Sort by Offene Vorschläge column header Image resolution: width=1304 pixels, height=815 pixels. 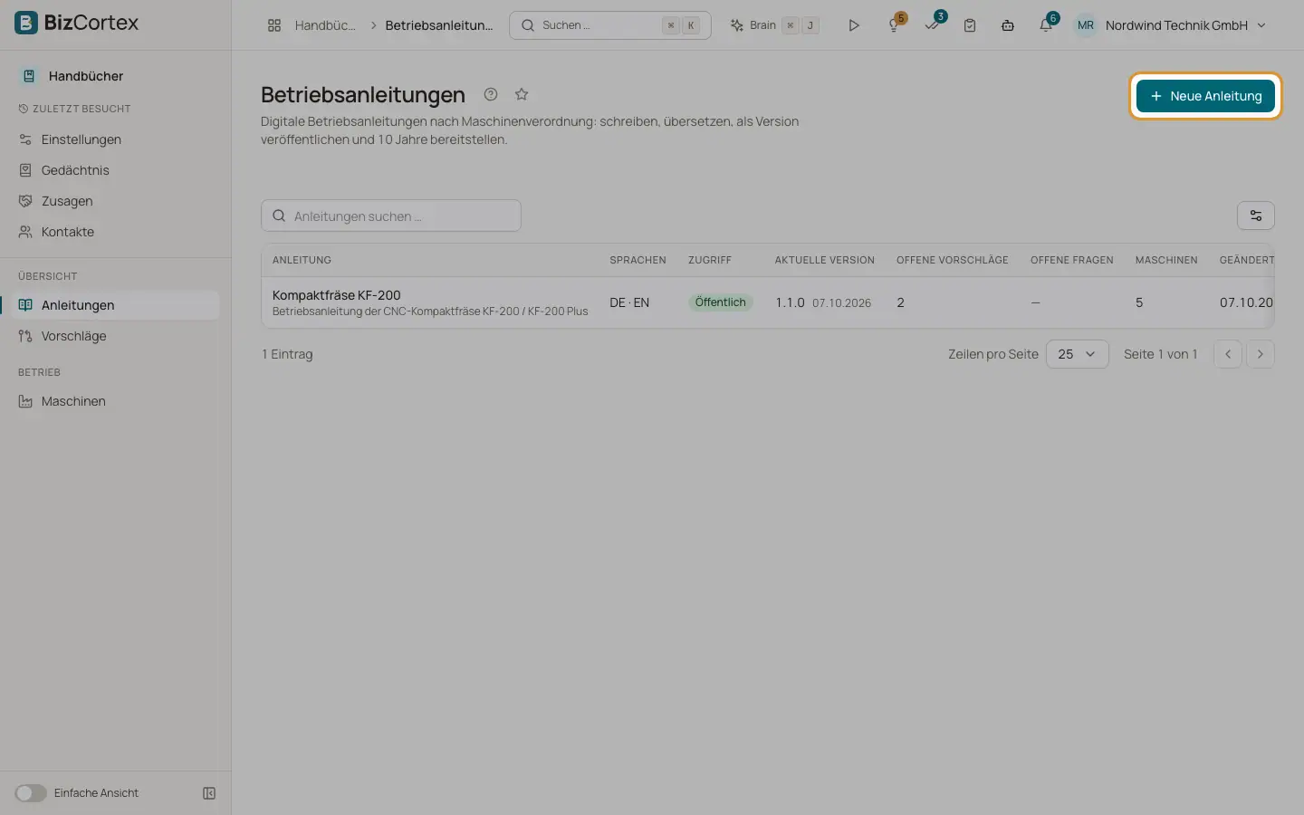(953, 260)
